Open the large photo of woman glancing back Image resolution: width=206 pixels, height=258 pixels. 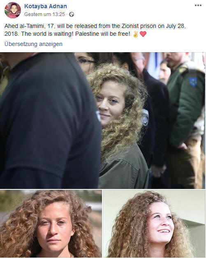coord(102,120)
